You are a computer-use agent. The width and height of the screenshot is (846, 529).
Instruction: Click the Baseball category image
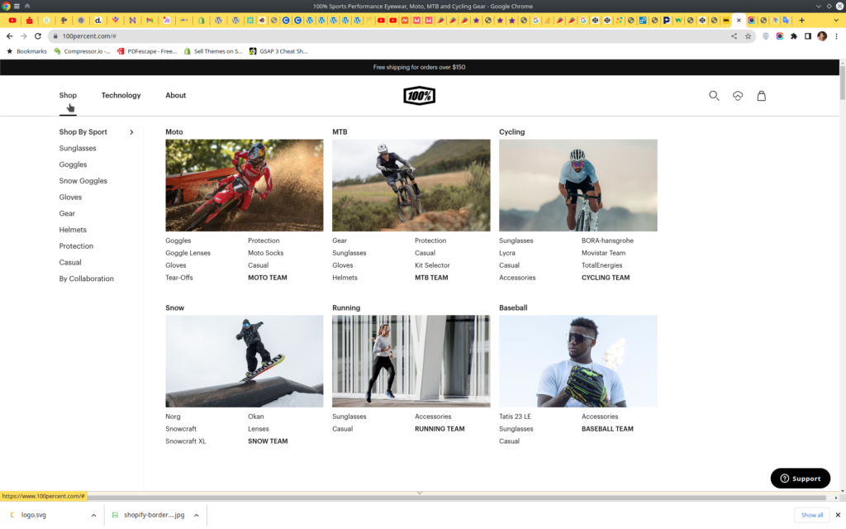coord(577,361)
